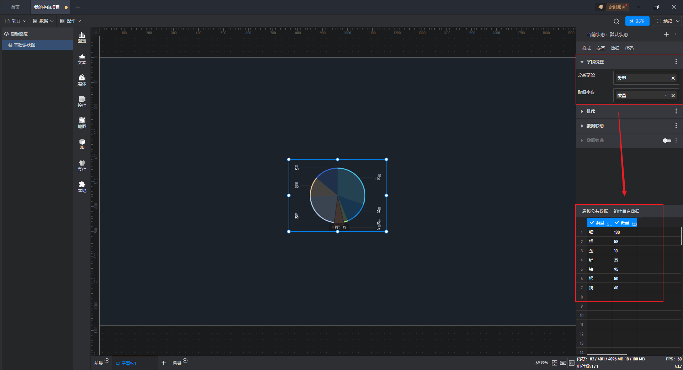Open the 项目 menu
Image resolution: width=683 pixels, height=370 pixels.
pos(16,21)
